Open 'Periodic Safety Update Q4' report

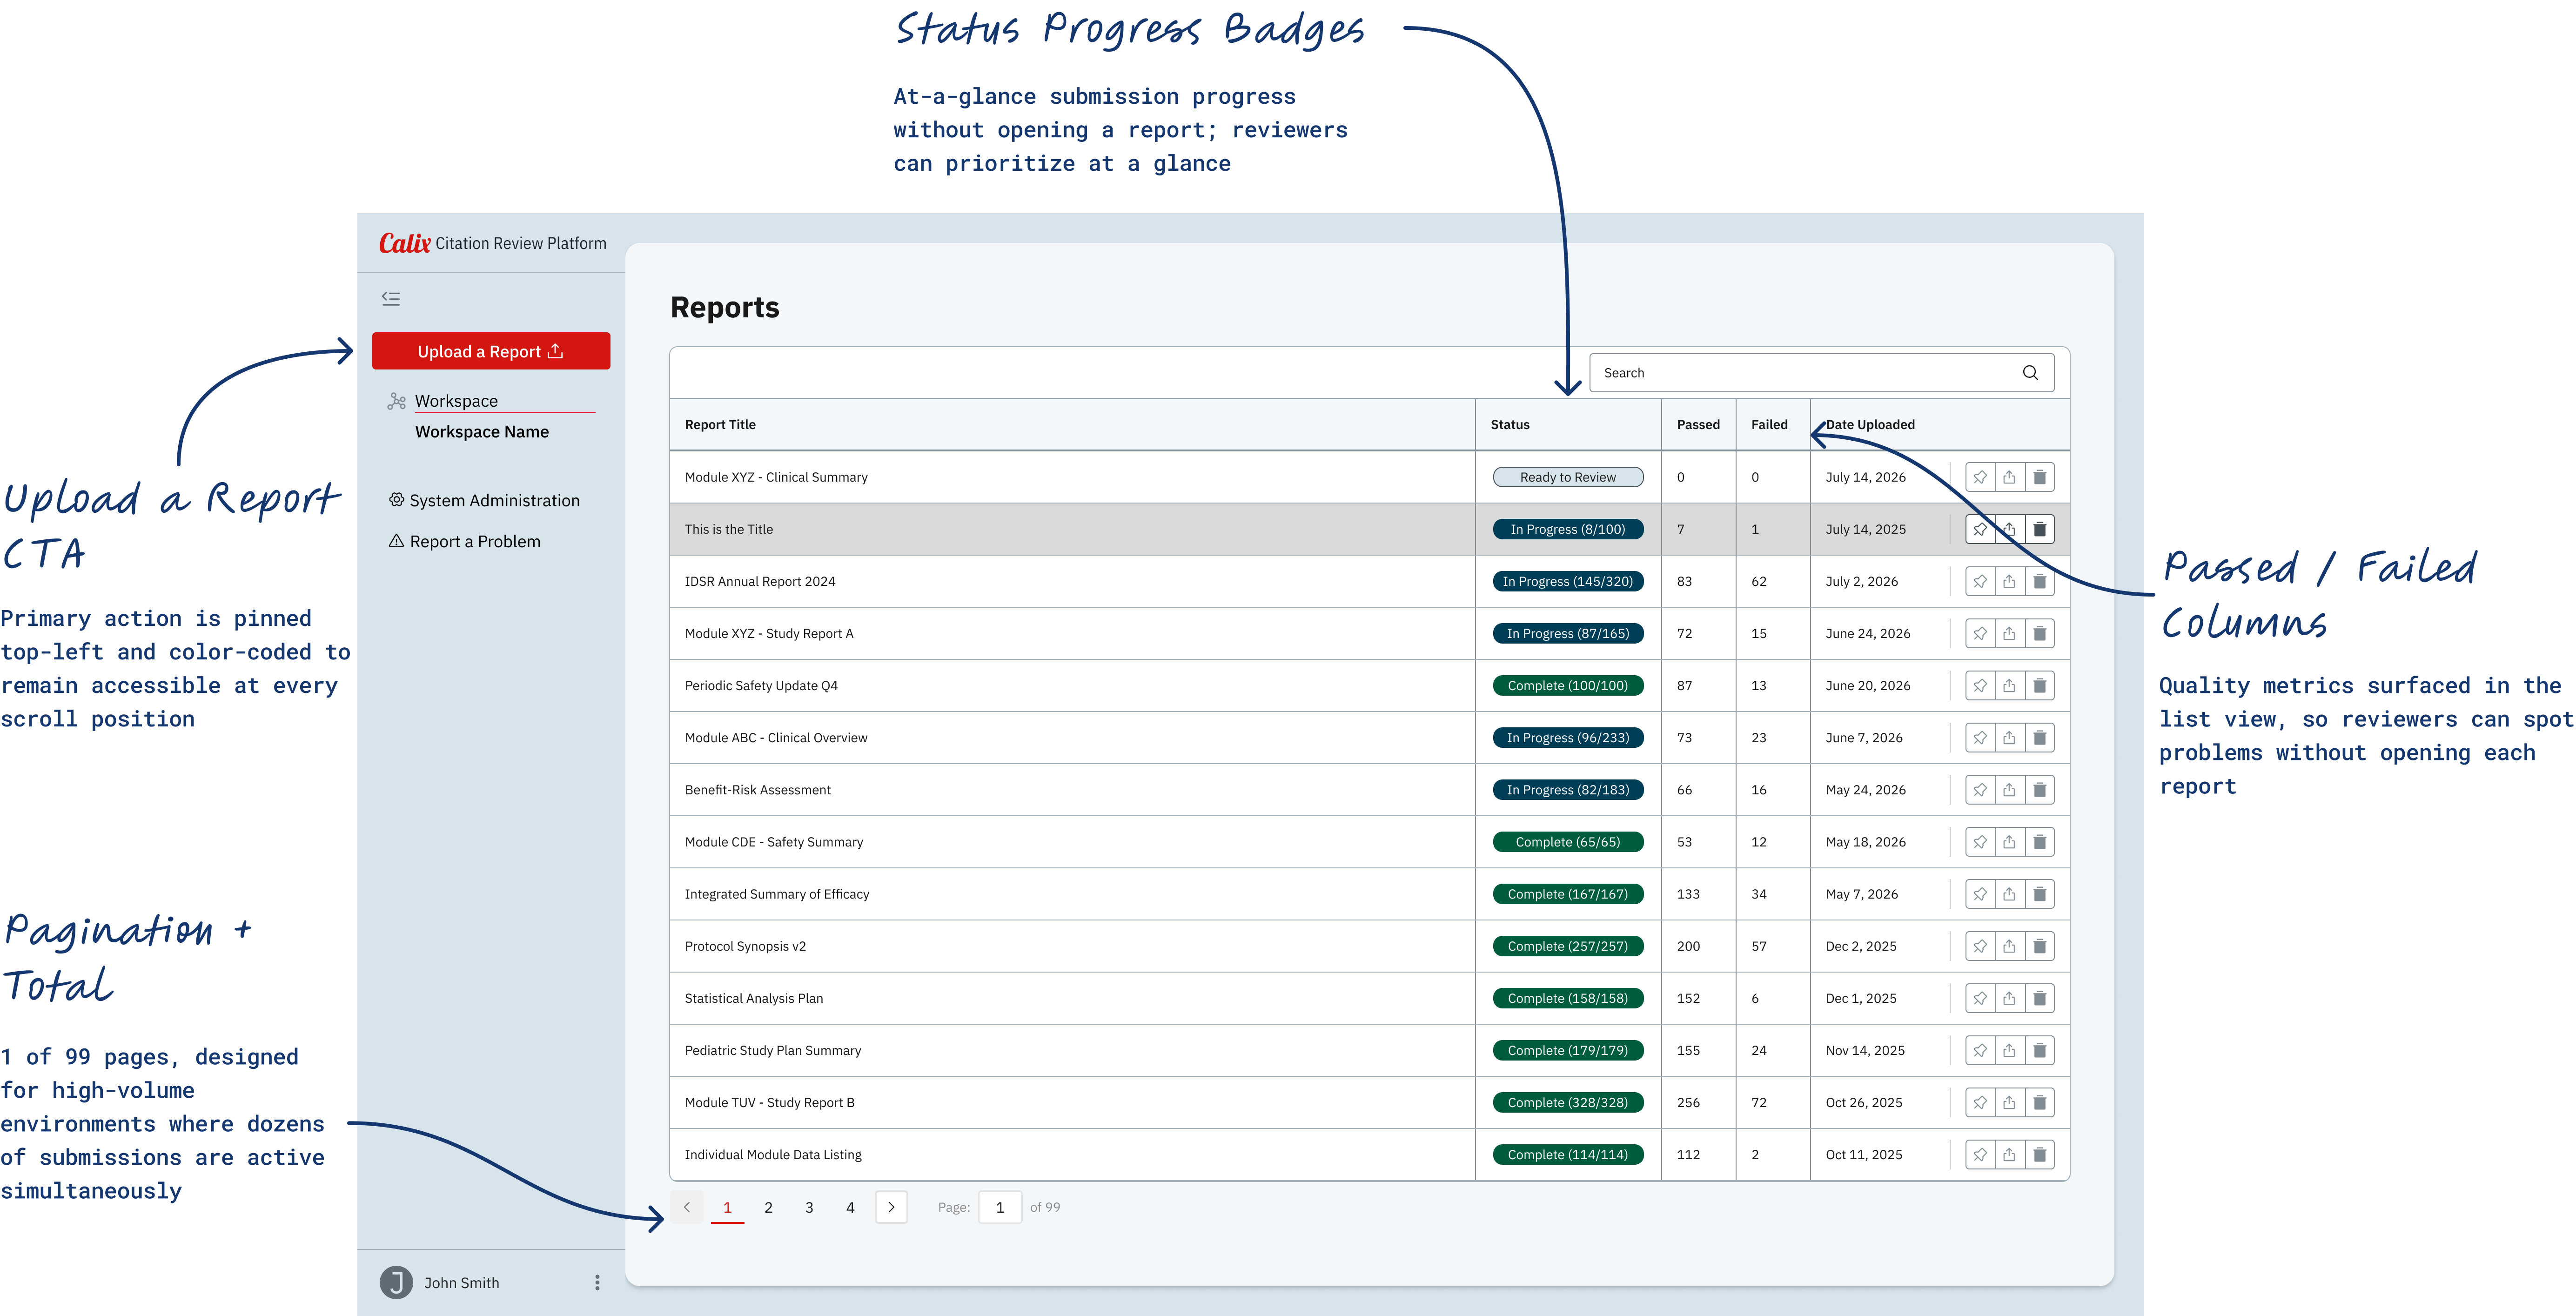(x=761, y=685)
